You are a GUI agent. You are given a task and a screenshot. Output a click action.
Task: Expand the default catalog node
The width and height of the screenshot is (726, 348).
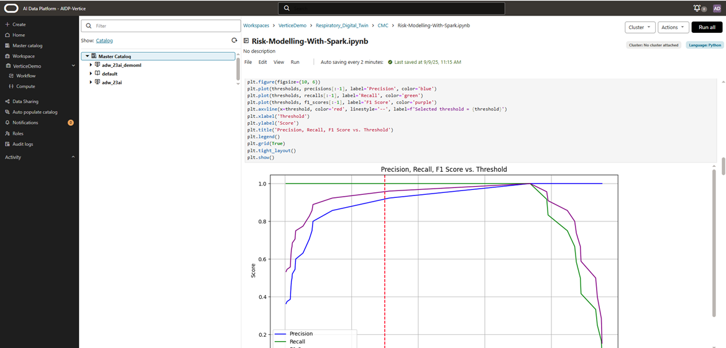[x=91, y=74]
